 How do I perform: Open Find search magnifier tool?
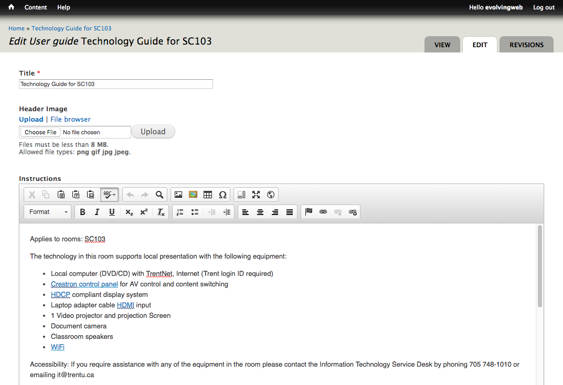tap(160, 195)
